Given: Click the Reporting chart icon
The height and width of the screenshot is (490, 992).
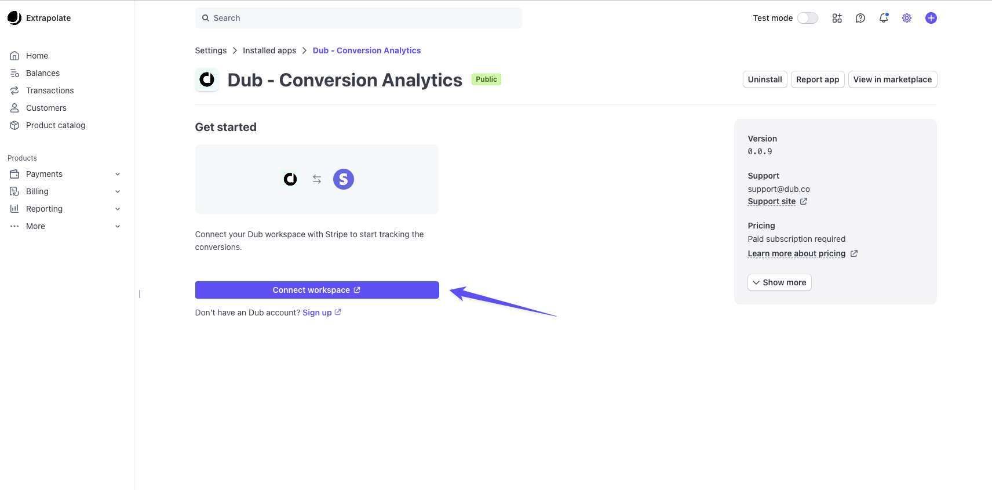Looking at the screenshot, I should (x=14, y=209).
